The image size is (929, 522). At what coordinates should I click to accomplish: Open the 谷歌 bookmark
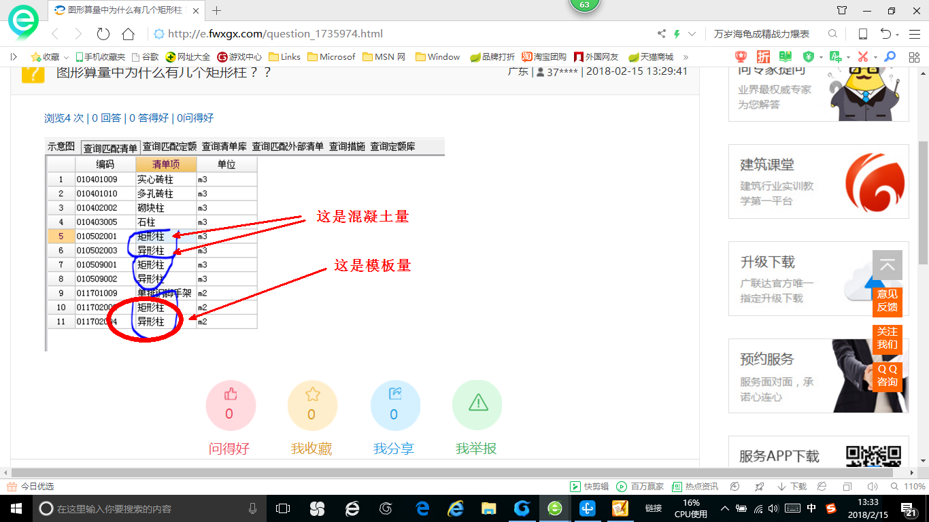click(x=145, y=57)
